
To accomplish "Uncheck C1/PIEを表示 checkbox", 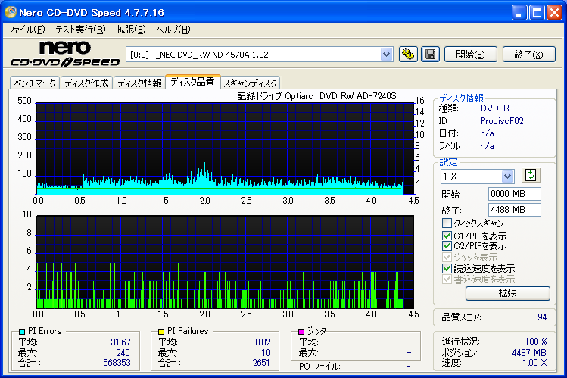I will pyautogui.click(x=447, y=236).
